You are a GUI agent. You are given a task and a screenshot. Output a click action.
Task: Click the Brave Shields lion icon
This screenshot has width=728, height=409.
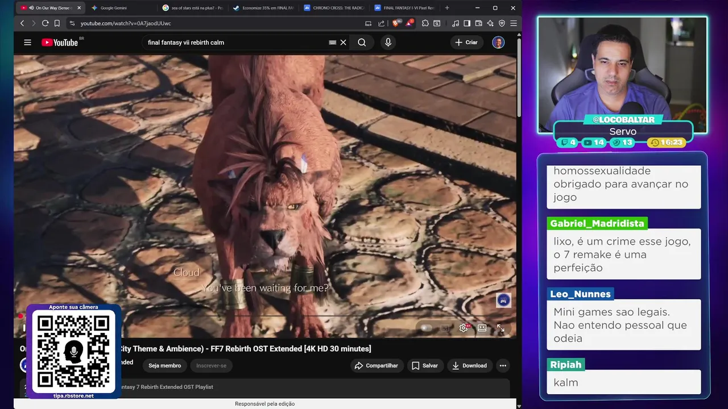coord(396,23)
